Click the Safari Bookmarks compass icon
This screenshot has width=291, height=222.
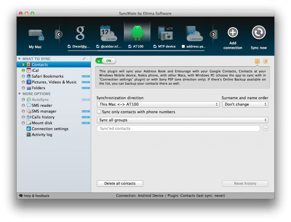(29, 76)
